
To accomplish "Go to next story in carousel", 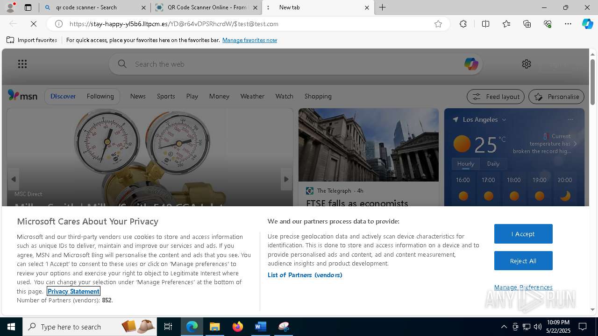I will click(286, 179).
